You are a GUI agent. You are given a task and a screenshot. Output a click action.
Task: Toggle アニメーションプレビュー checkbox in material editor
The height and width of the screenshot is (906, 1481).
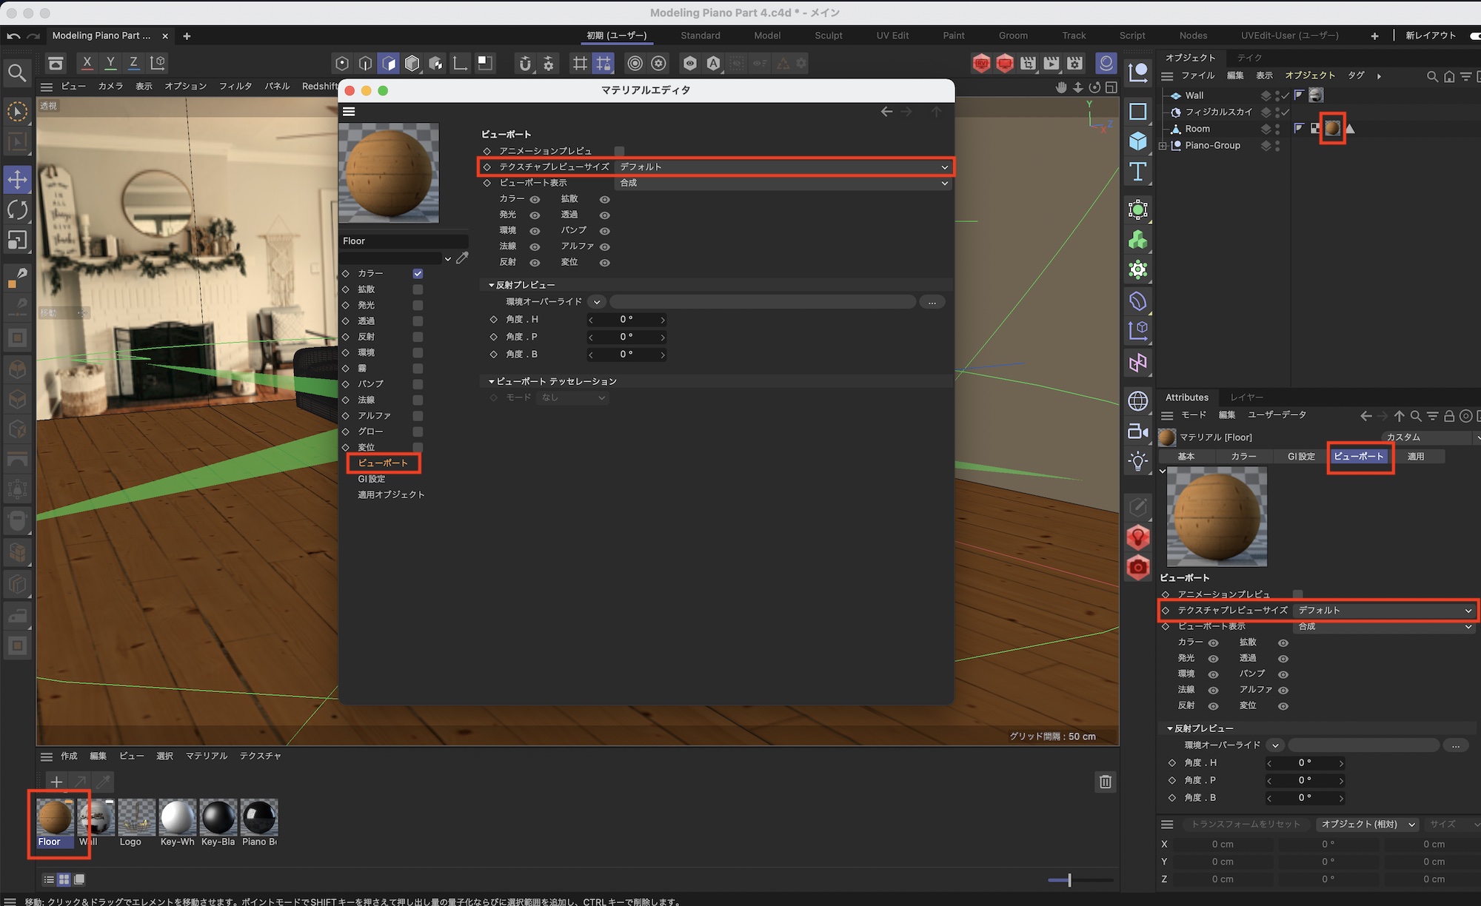point(619,151)
